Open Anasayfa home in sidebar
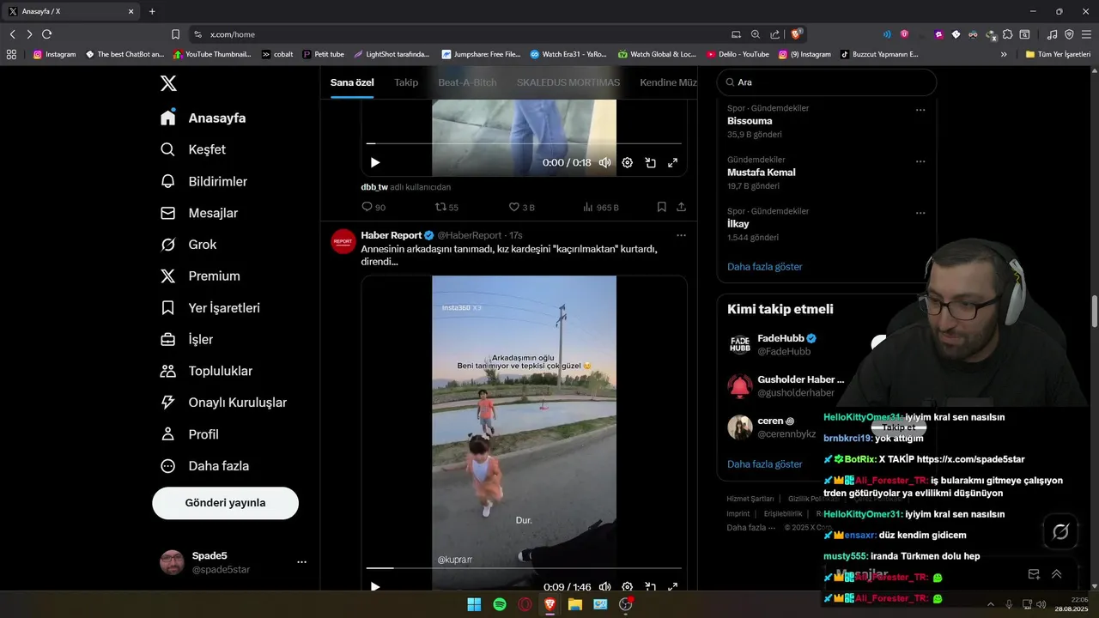Viewport: 1099px width, 618px height. tap(203, 118)
